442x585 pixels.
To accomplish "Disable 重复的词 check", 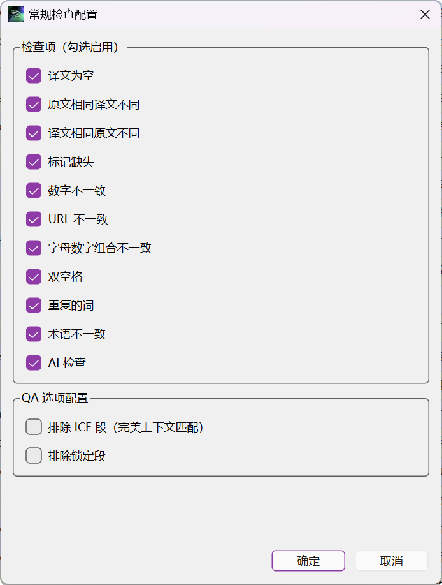I will coord(34,306).
